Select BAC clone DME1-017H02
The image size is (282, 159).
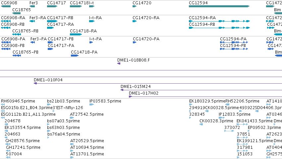143,93
